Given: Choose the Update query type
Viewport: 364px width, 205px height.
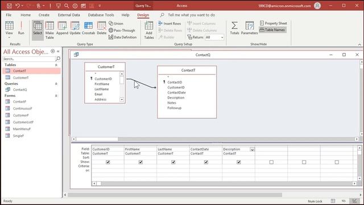Looking at the screenshot, I should [x=75, y=28].
